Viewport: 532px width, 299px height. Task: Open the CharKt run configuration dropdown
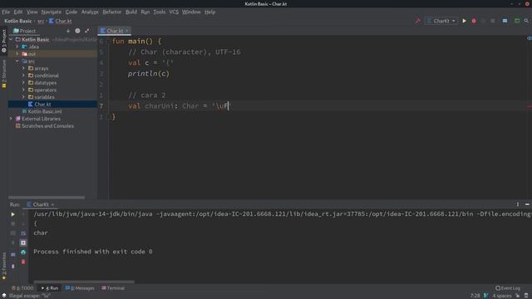point(441,21)
